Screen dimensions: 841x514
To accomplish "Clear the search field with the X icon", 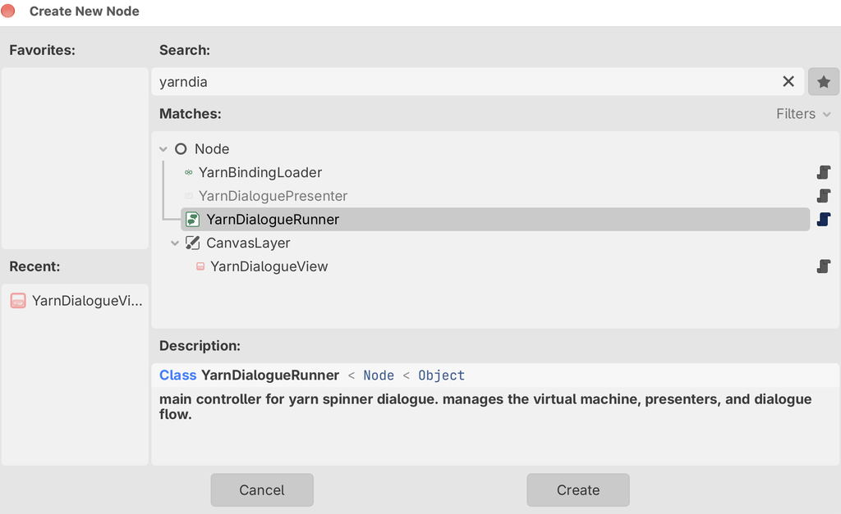I will click(788, 81).
